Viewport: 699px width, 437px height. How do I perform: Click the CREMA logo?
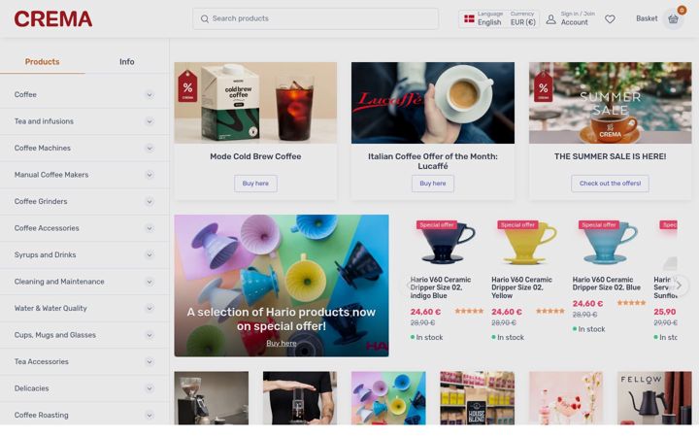(53, 19)
